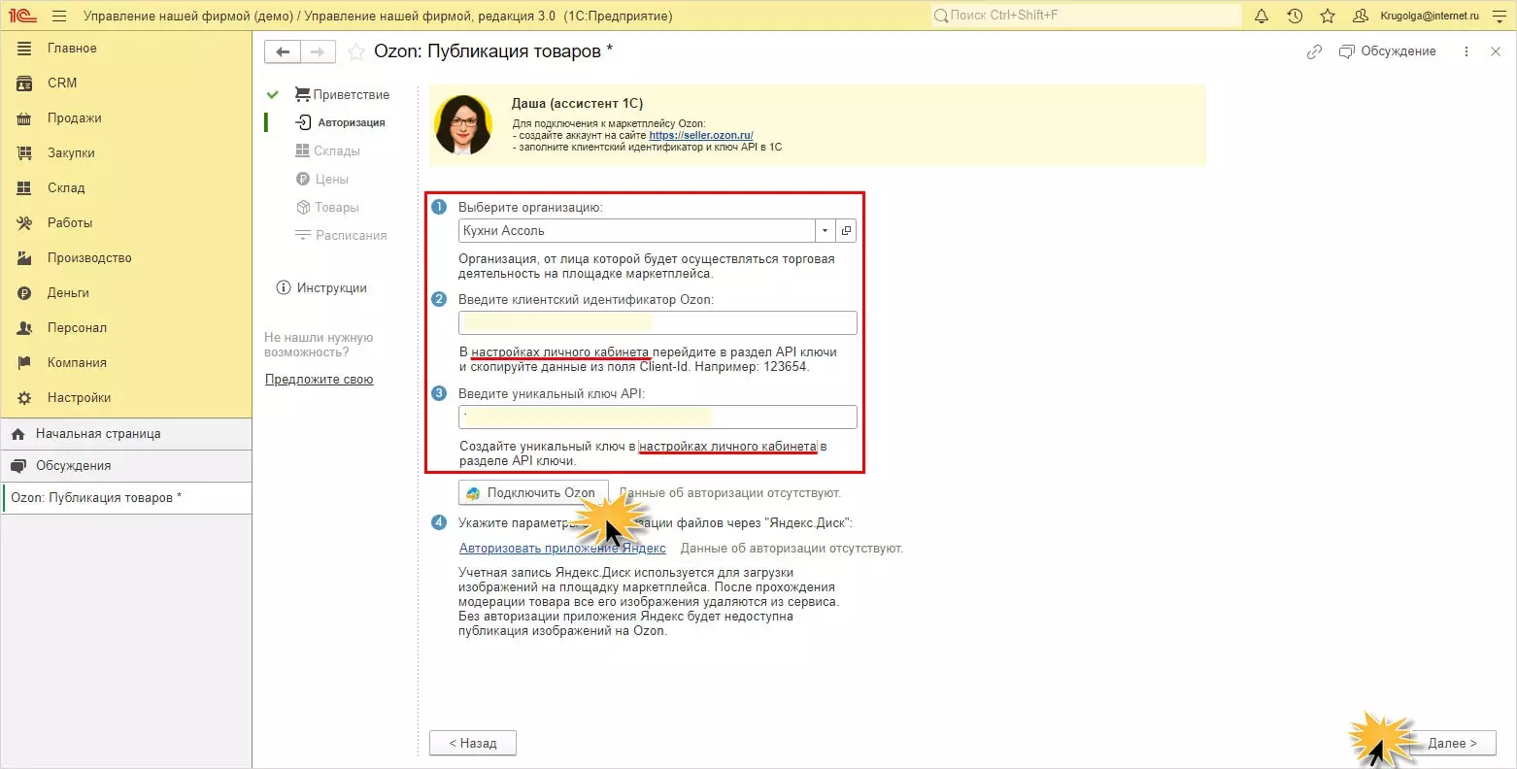Go to the Товары step
The height and width of the screenshot is (769, 1517).
point(327,207)
